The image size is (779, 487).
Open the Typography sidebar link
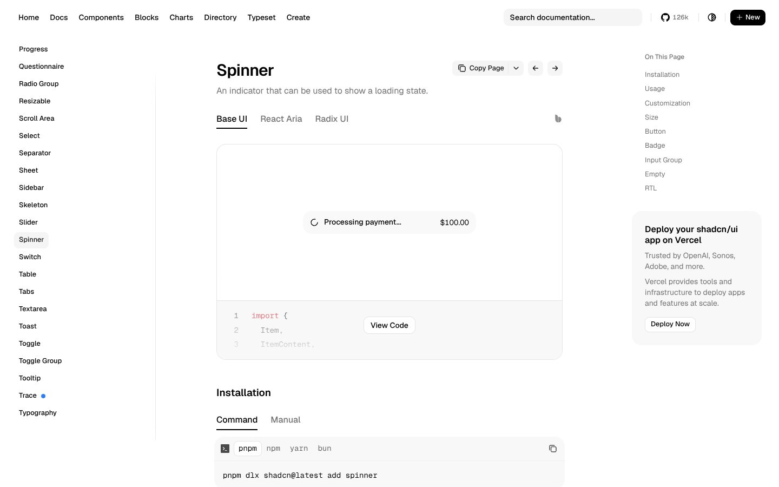[x=37, y=413]
